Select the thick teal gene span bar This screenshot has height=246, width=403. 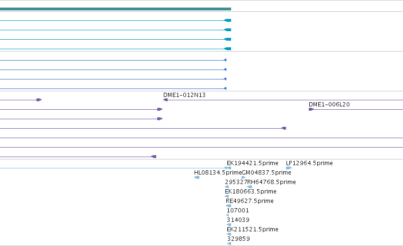[x=116, y=9]
